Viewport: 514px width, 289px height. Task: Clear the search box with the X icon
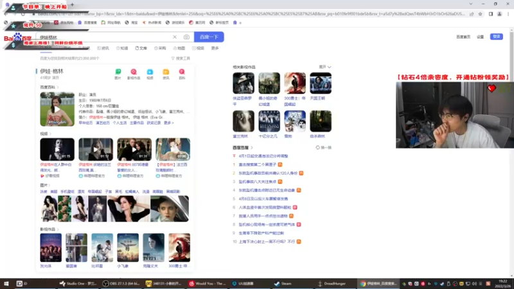(x=175, y=37)
